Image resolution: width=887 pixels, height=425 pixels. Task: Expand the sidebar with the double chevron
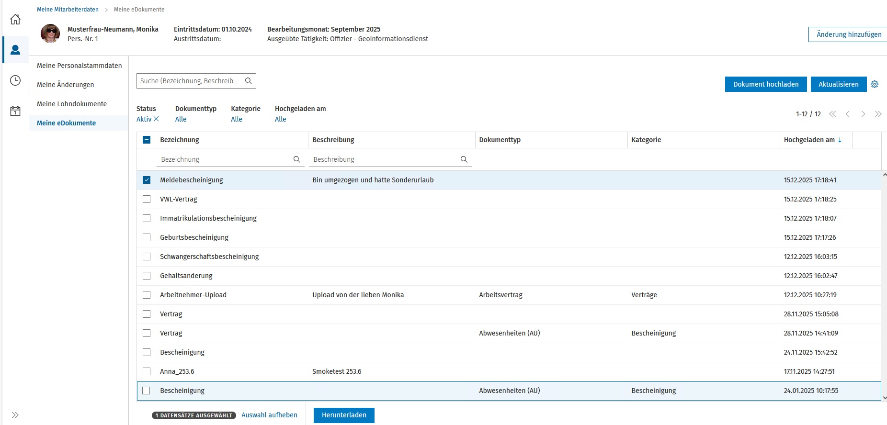click(x=15, y=415)
